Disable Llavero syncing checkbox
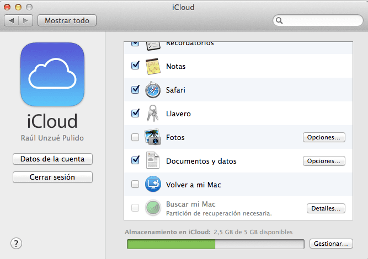The image size is (368, 259). (x=135, y=114)
